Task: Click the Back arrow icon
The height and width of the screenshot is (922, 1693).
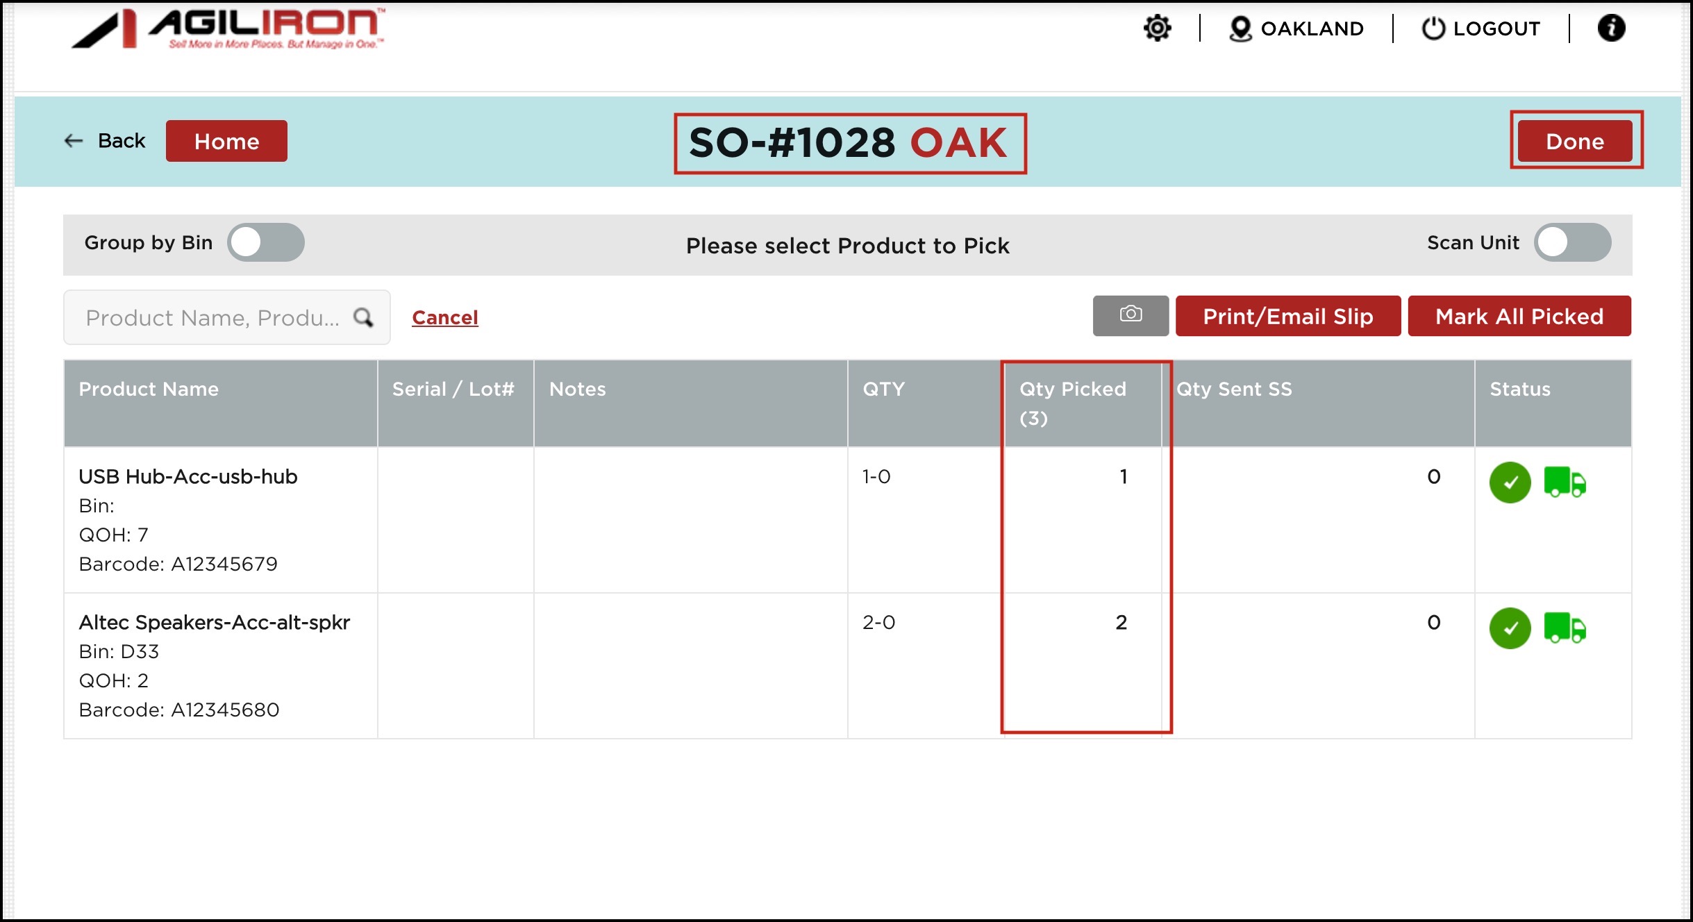Action: (74, 141)
